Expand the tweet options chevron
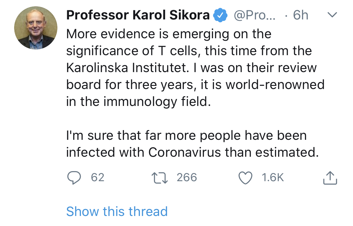353x226 pixels. pos(332,15)
